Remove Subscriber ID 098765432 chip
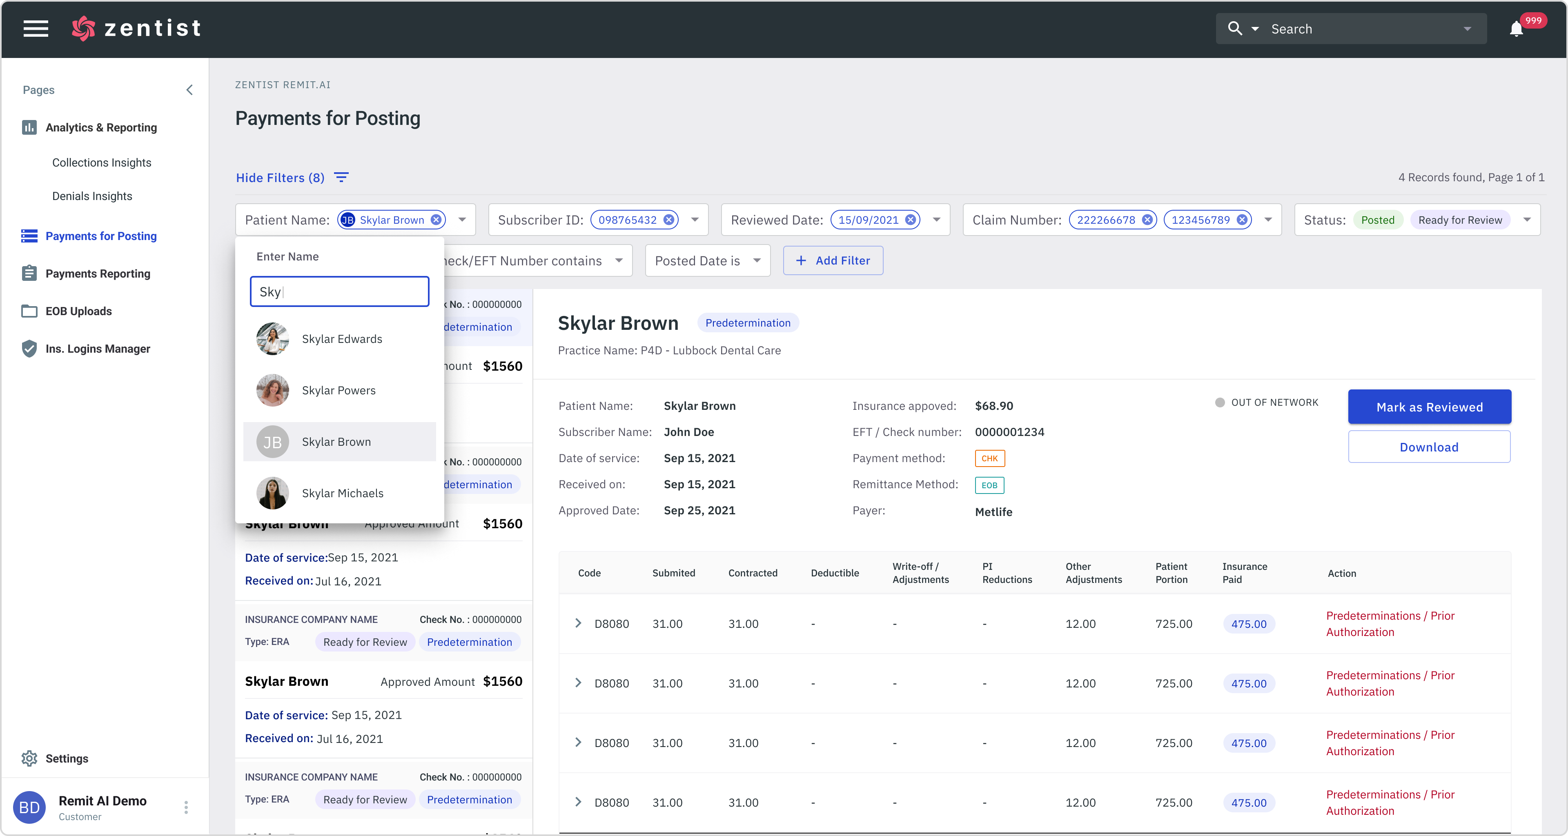The width and height of the screenshot is (1568, 836). coord(669,220)
